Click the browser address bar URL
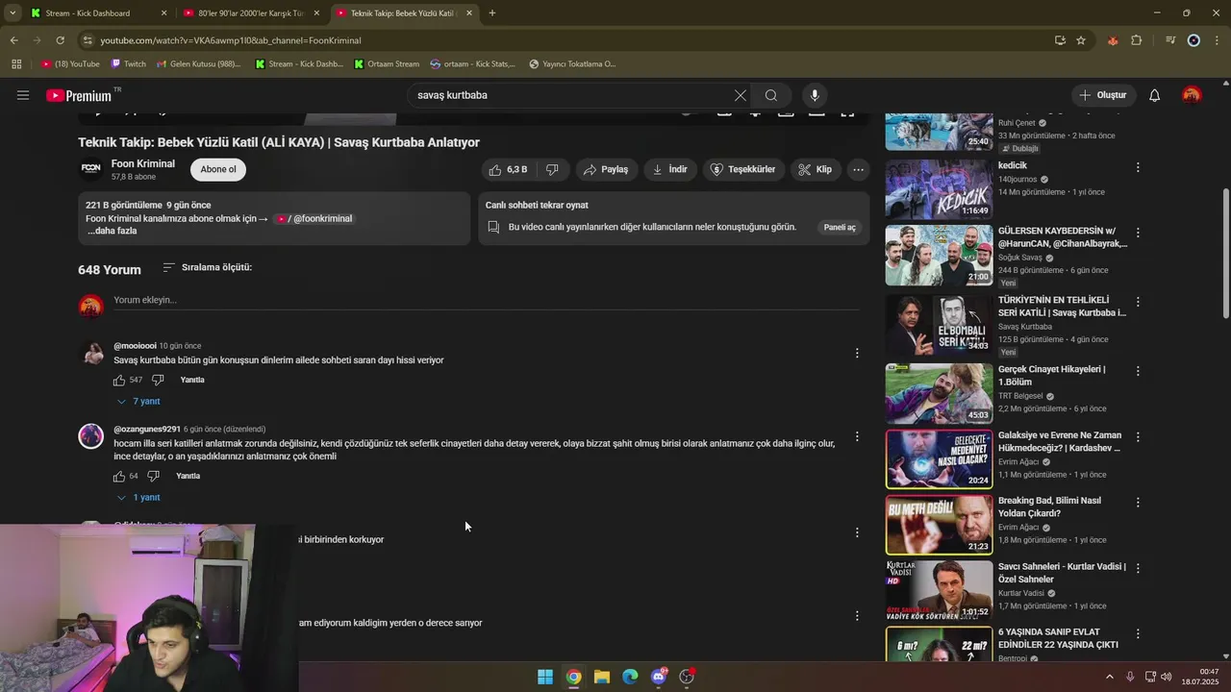1231x692 pixels. click(231, 40)
